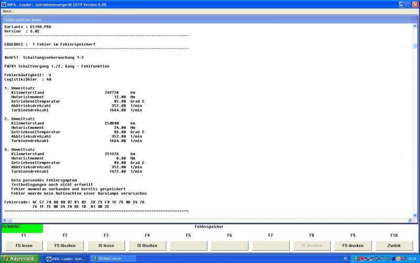Click the vertical scrollbar of the fault list
420x263 pixels.
coord(416,121)
